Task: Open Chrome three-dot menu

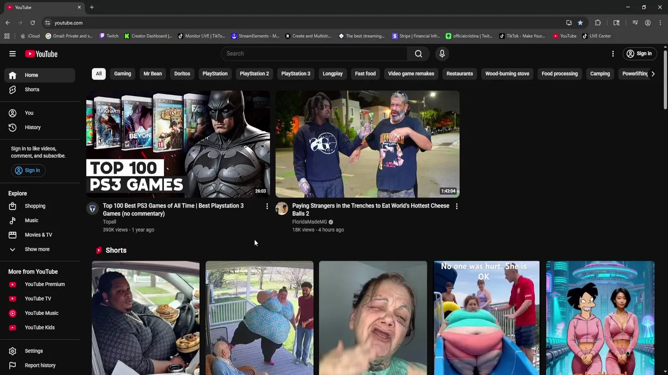Action: coord(660,23)
